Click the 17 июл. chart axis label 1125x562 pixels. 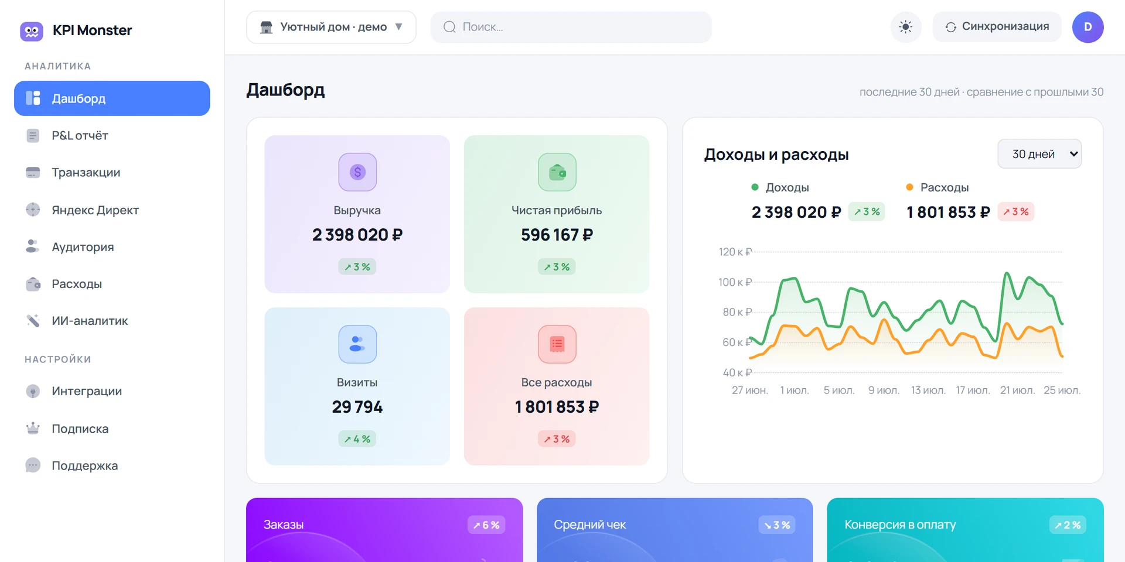(973, 390)
